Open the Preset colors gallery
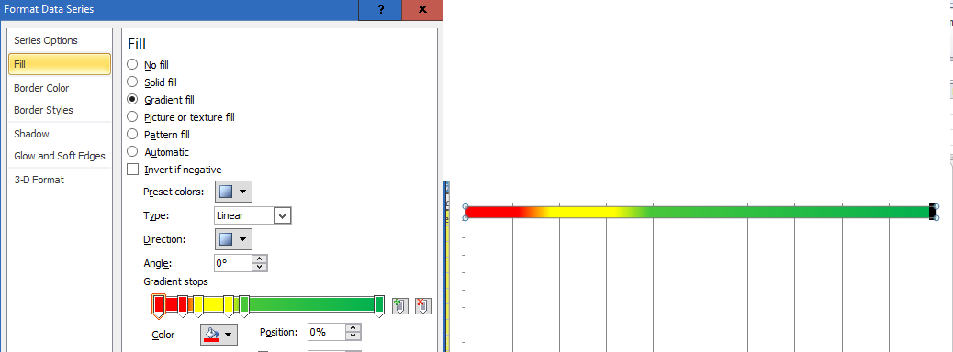 click(x=233, y=192)
